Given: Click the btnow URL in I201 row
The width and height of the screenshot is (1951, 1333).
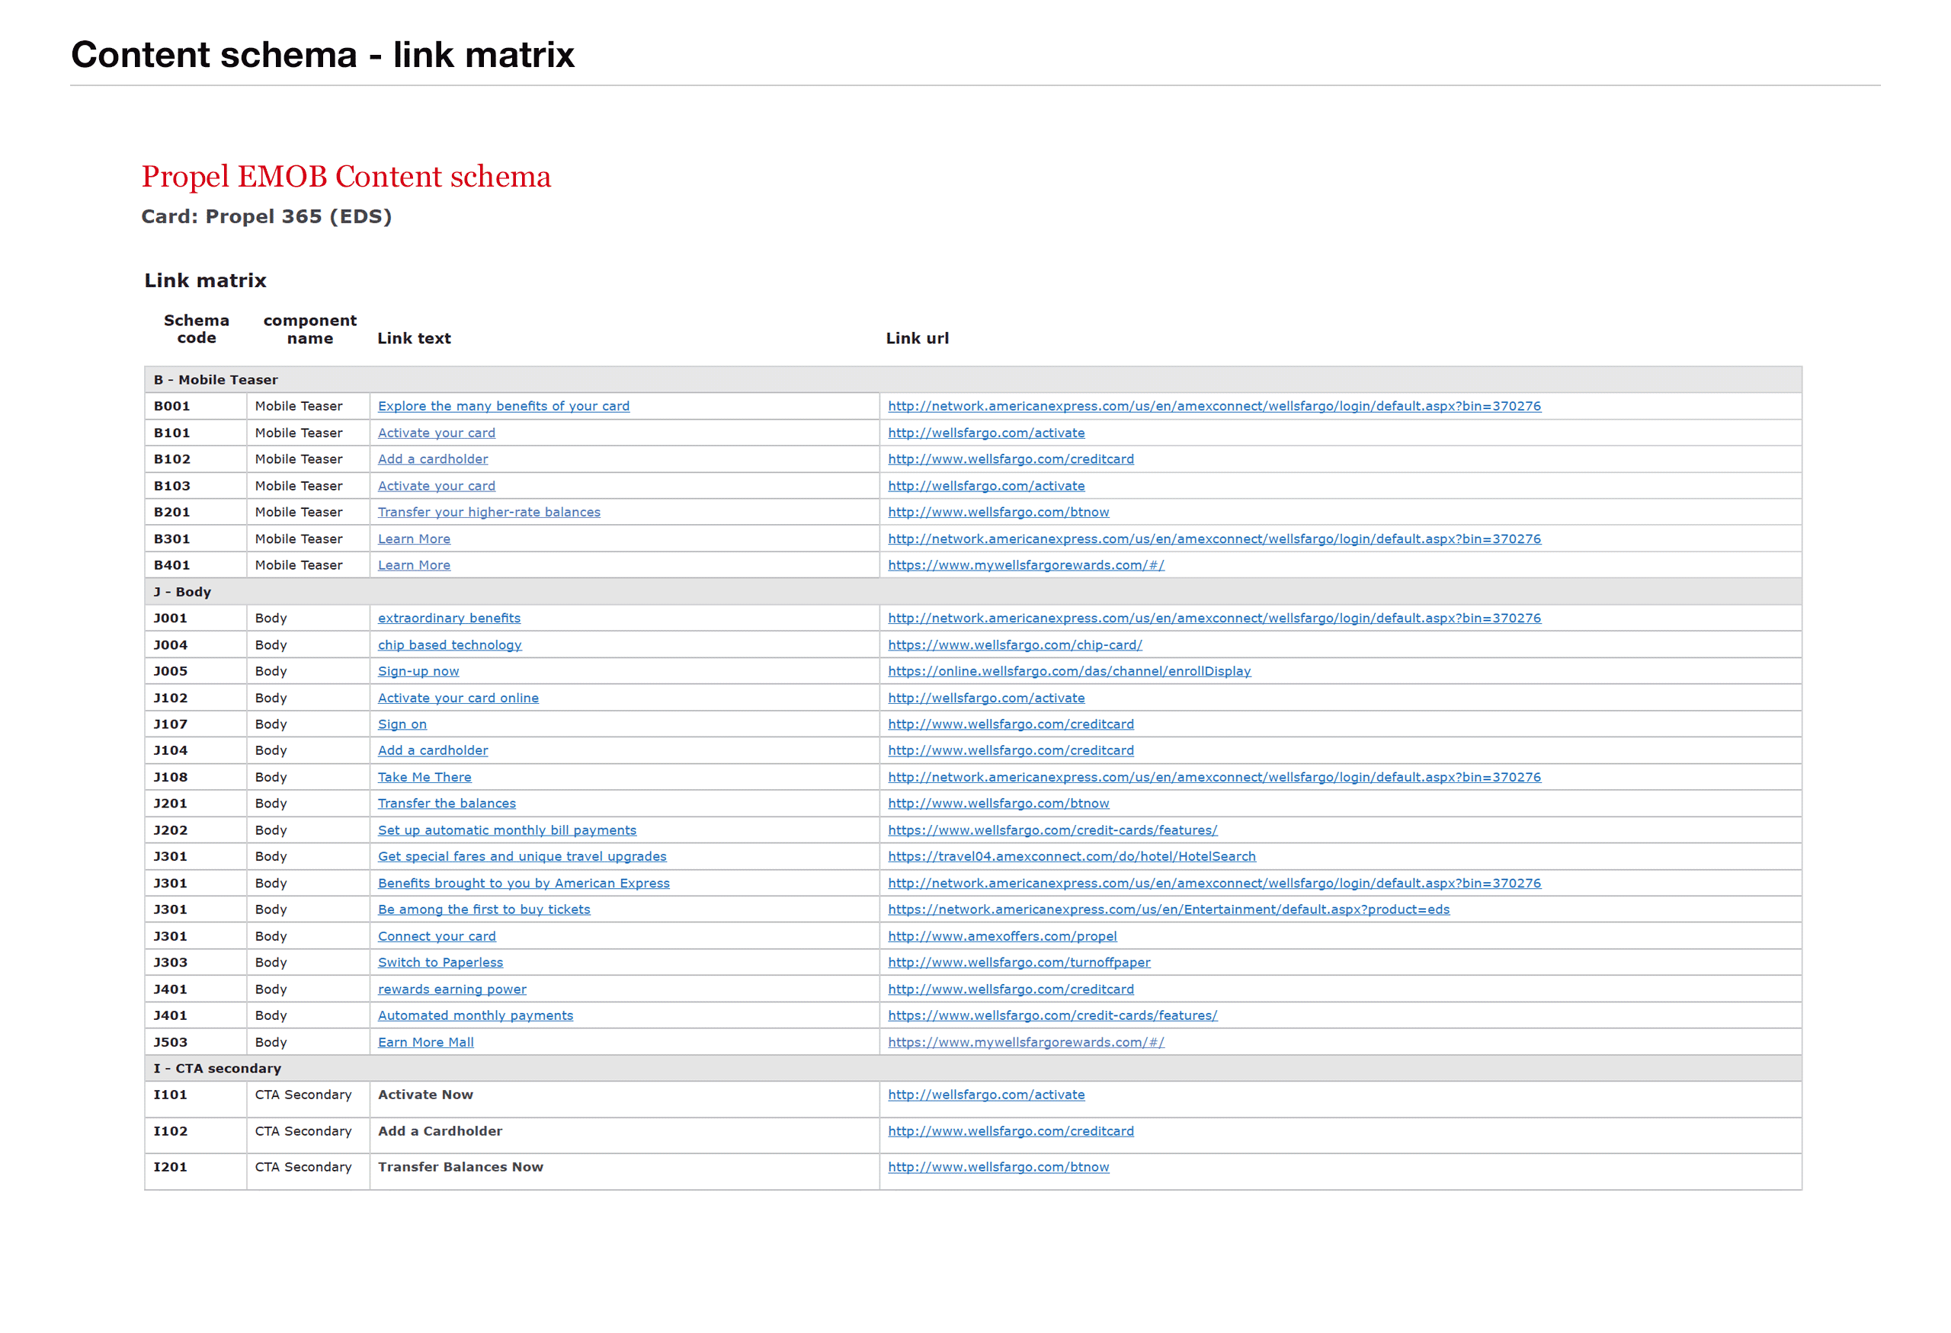Looking at the screenshot, I should pyautogui.click(x=998, y=1168).
